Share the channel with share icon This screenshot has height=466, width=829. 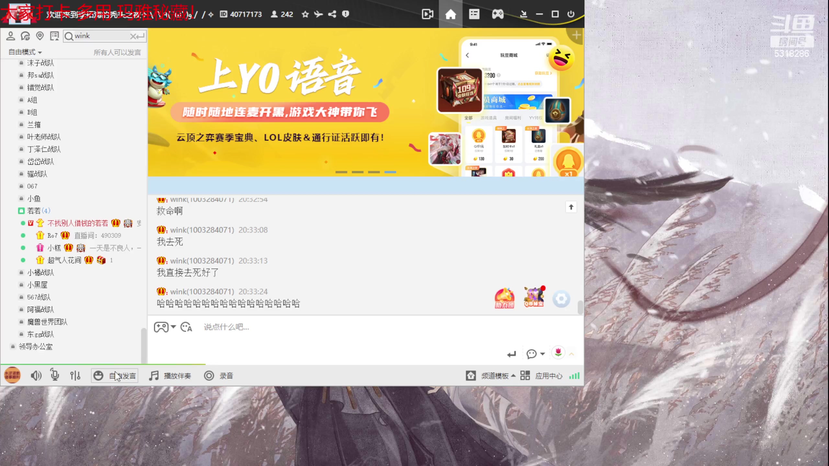(332, 14)
